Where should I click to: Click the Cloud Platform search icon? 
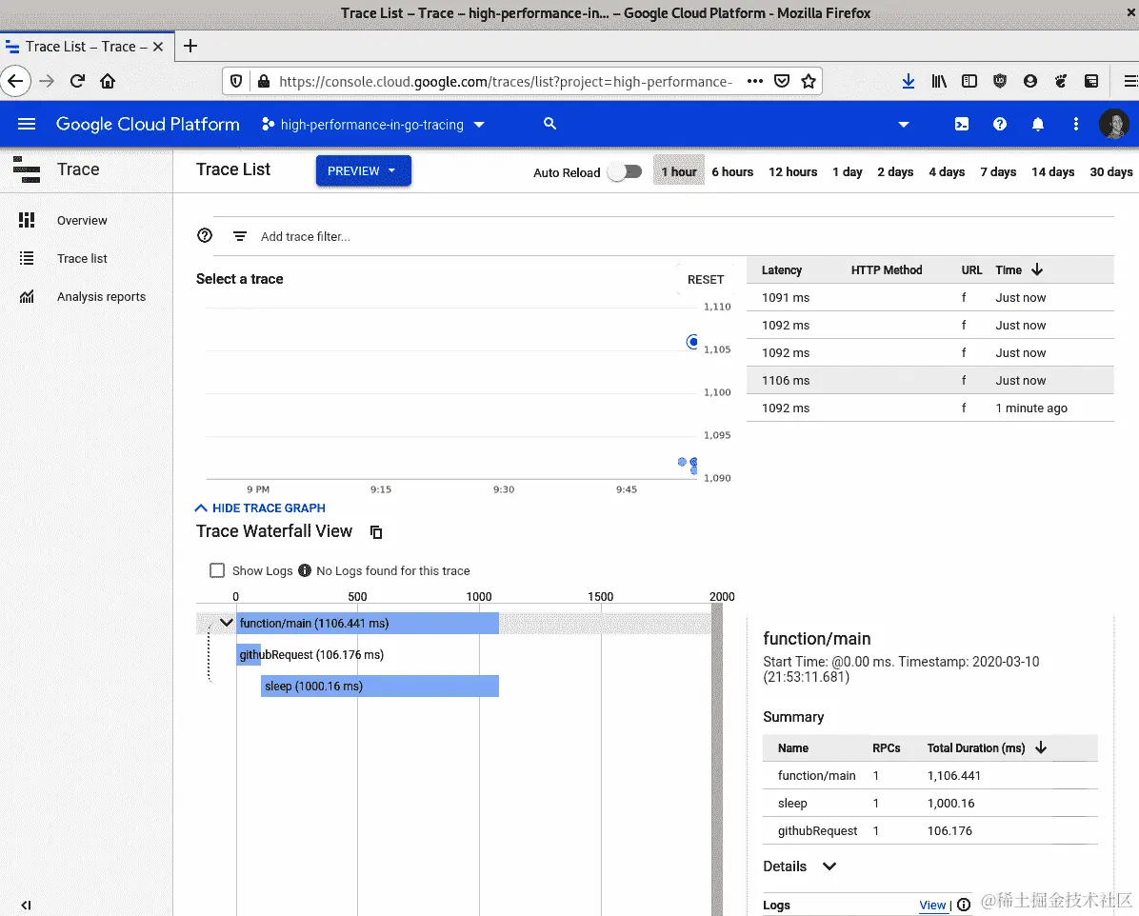pos(550,124)
